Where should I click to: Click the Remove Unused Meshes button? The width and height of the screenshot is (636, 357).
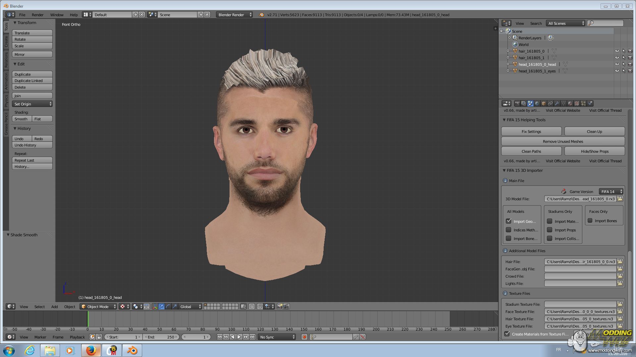click(x=563, y=141)
